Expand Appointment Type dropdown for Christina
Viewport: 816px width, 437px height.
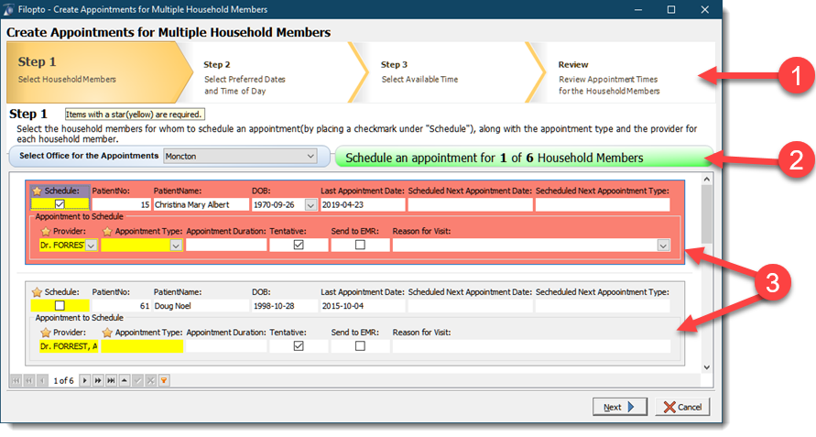pyautogui.click(x=175, y=246)
